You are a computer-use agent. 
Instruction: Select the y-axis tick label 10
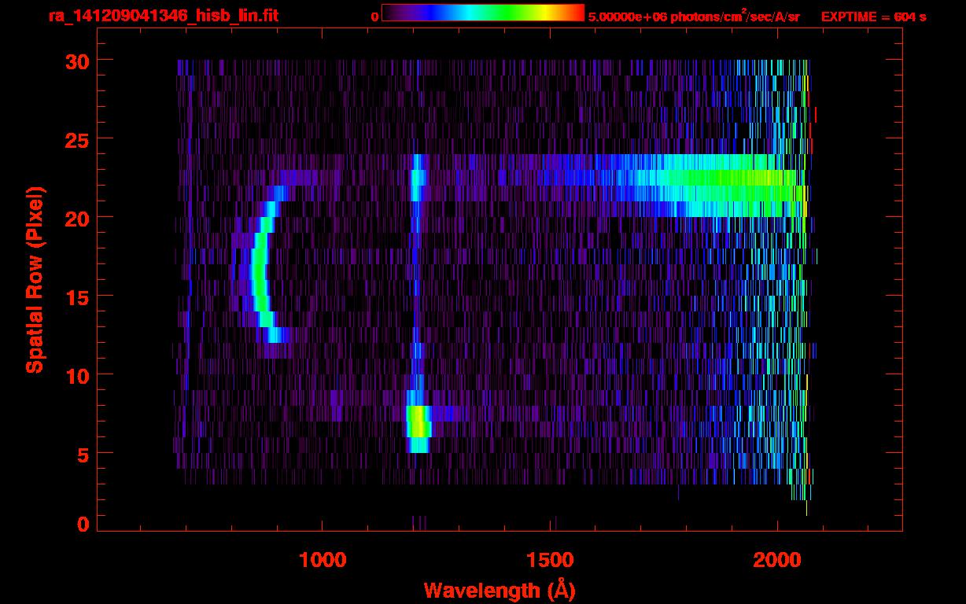(x=76, y=375)
